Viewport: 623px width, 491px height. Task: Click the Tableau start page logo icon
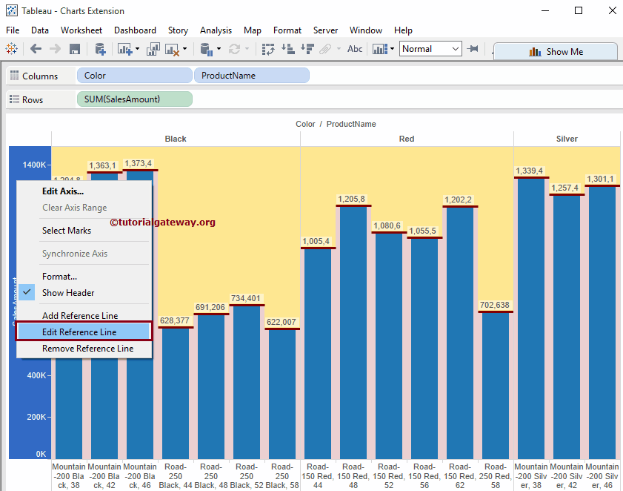click(x=12, y=49)
